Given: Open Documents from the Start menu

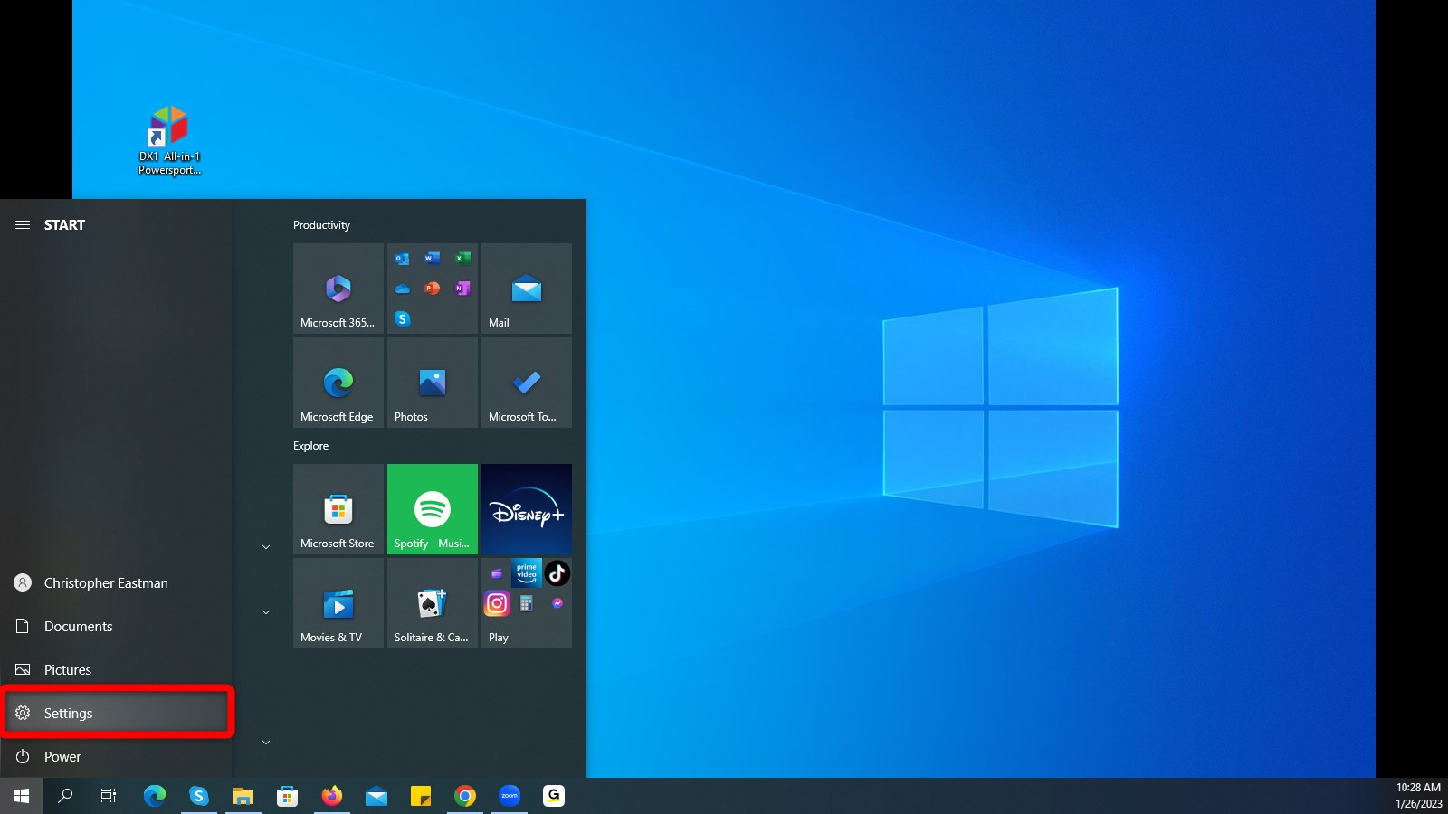Looking at the screenshot, I should tap(116, 627).
